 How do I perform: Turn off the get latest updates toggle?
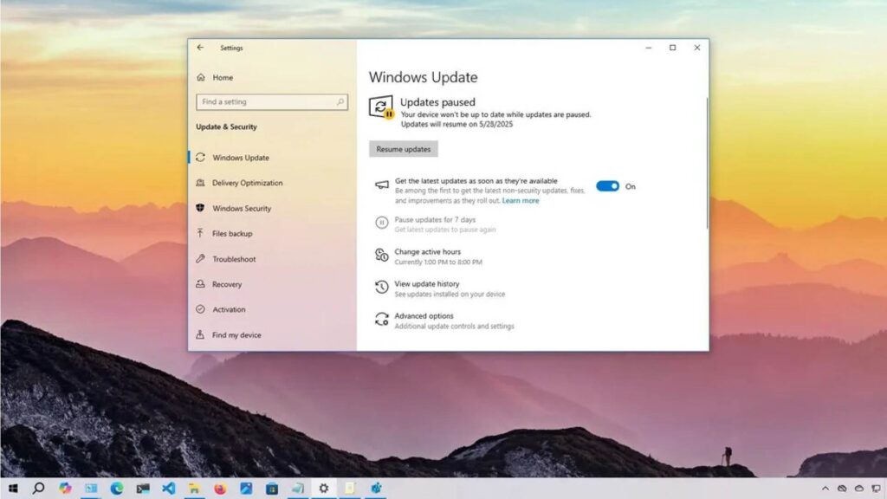coord(607,186)
